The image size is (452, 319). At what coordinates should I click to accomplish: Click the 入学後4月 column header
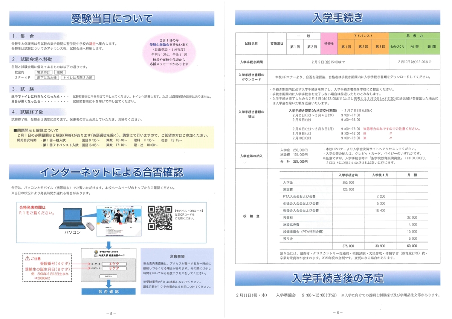380,175
